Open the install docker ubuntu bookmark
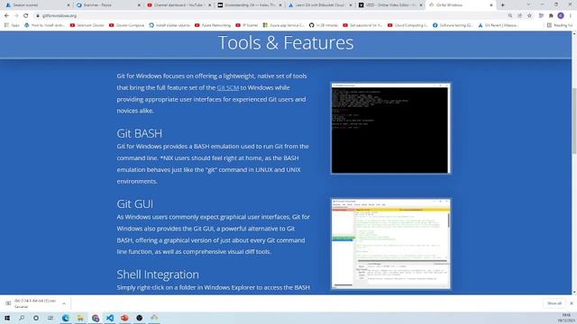 169,25
